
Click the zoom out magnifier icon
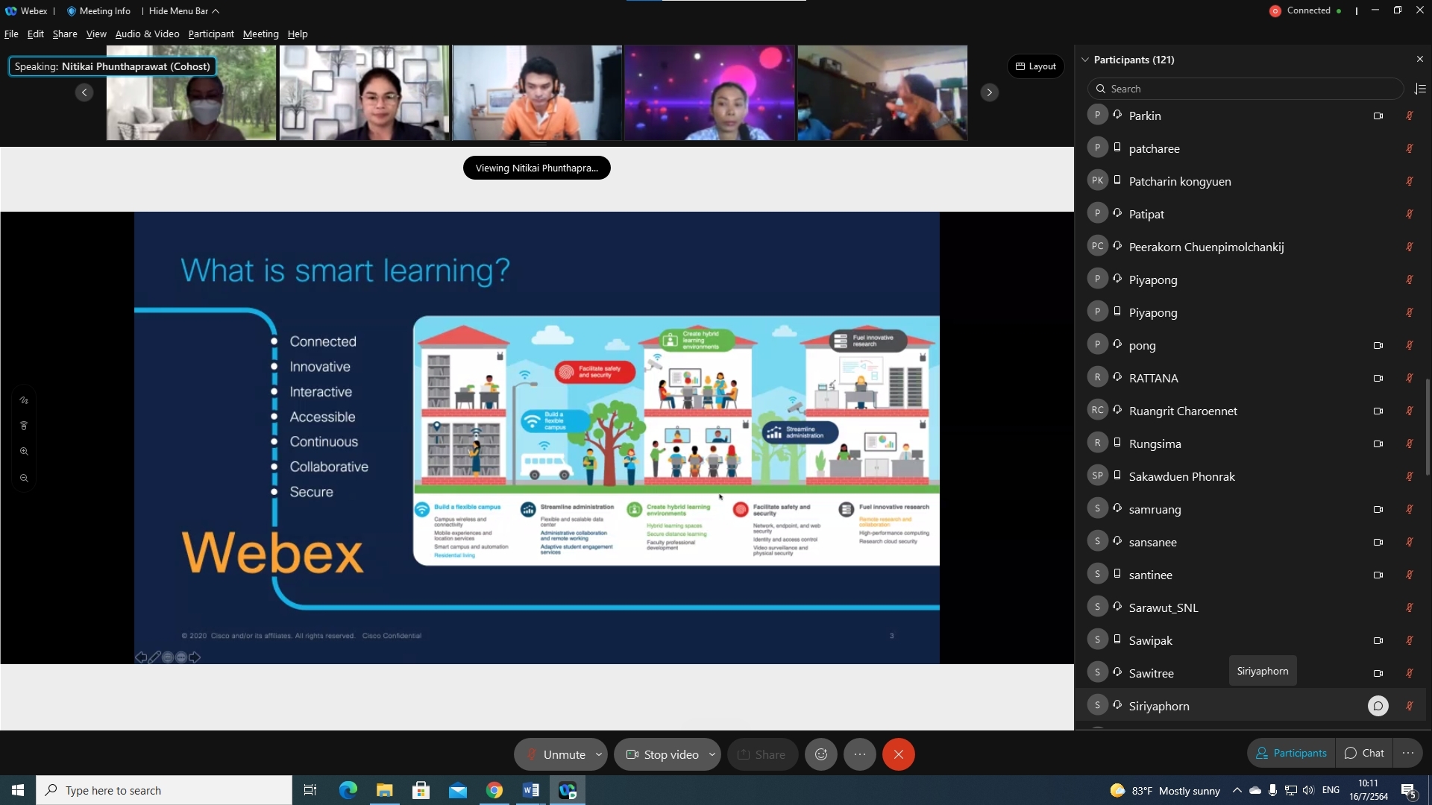(24, 478)
